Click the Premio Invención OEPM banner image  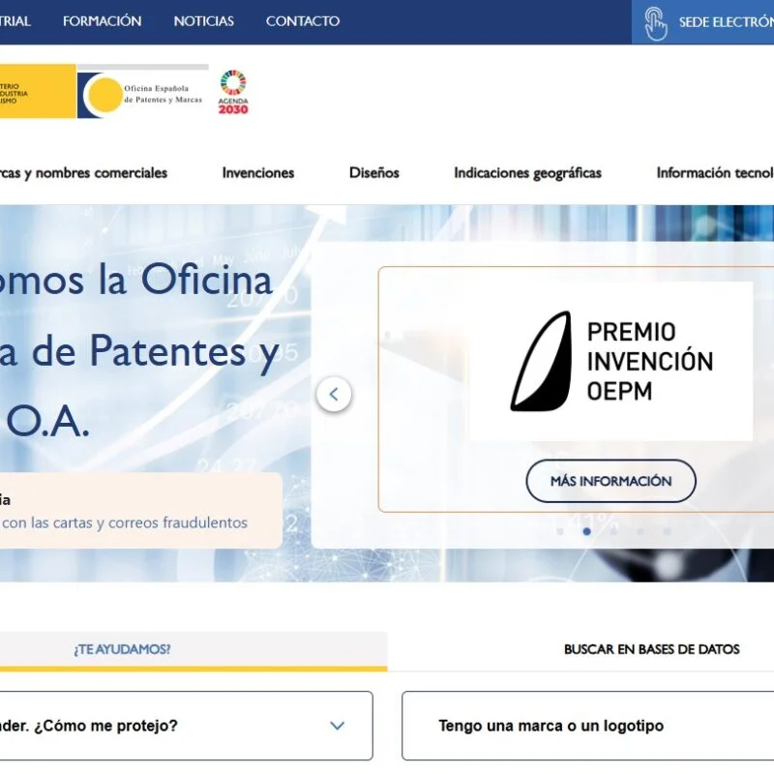[x=611, y=361]
